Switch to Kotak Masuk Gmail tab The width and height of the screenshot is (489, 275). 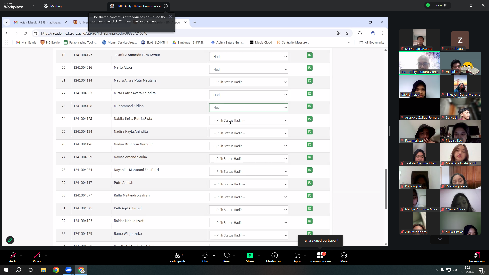click(40, 22)
